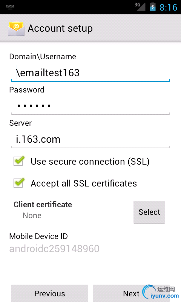This screenshot has width=181, height=302.
Task: Tap the battery charging icon
Action: (153, 7)
